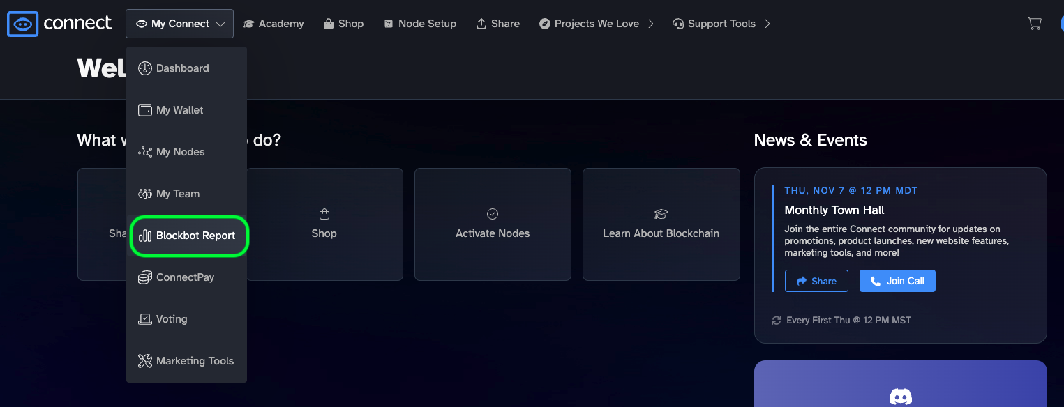1064x407 pixels.
Task: Open the shopping cart icon
Action: pos(1035,24)
